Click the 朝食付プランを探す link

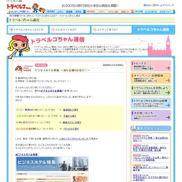(72, 122)
